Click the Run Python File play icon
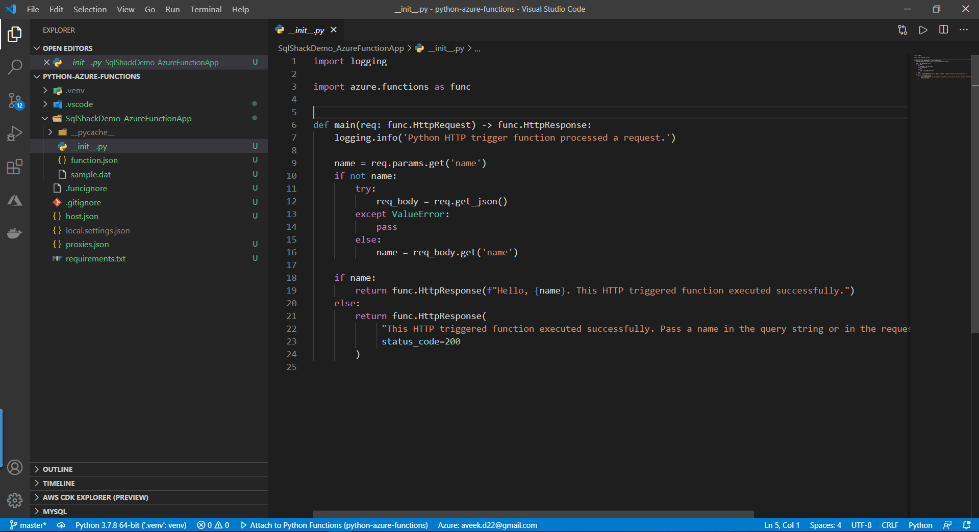Image resolution: width=979 pixels, height=532 pixels. [923, 30]
